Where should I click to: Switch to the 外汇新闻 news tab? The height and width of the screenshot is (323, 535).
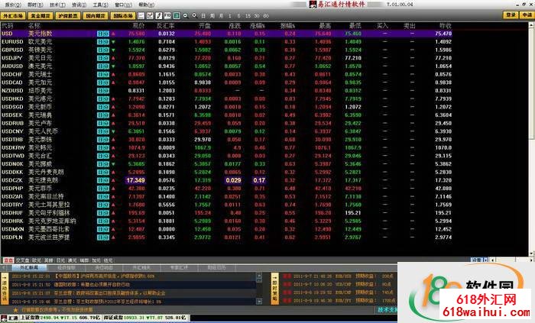point(29,268)
